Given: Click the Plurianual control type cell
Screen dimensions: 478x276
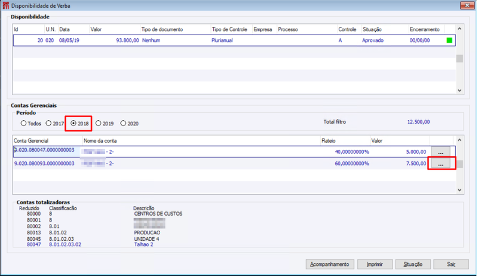Looking at the screenshot, I should pos(222,40).
